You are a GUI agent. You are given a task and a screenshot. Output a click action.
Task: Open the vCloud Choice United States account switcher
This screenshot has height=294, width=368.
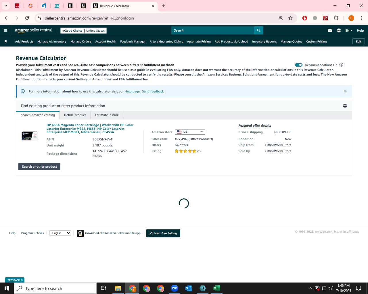83,30
